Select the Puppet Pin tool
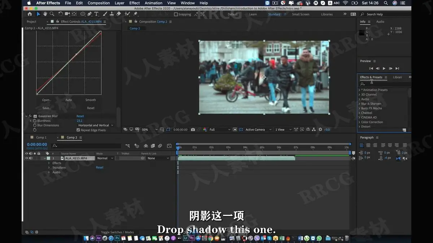 pos(135,14)
